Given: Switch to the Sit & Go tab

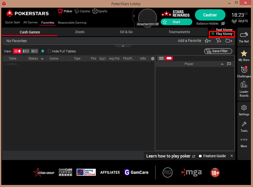Looking at the screenshot, I should 126,32.
